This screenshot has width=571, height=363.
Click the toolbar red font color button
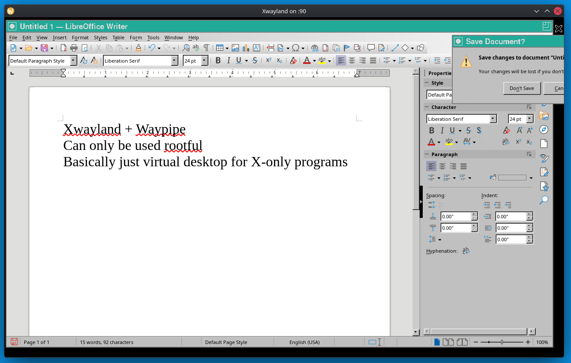[307, 60]
